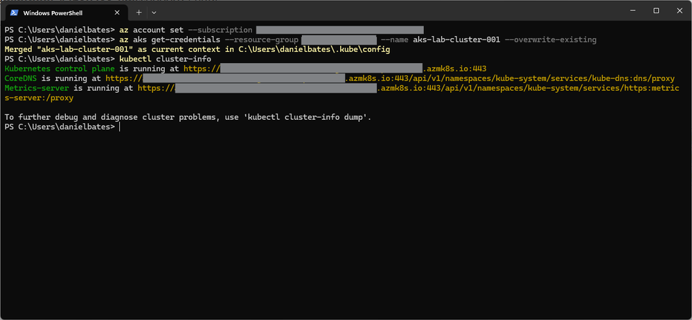Viewport: 692px width, 320px height.
Task: Close the Windows PowerShell tab
Action: click(x=117, y=12)
